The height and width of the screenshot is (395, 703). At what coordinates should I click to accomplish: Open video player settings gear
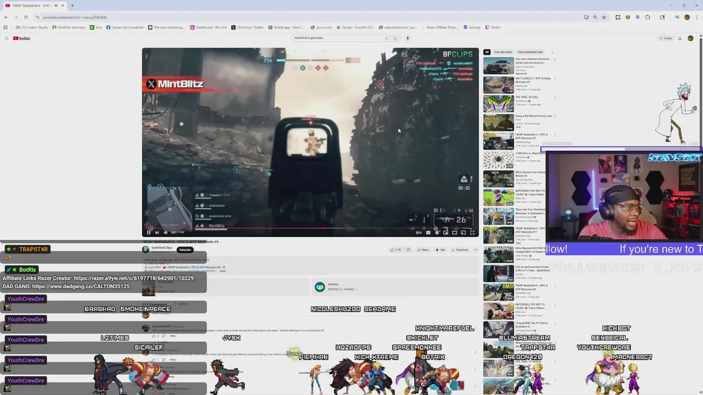coord(437,233)
